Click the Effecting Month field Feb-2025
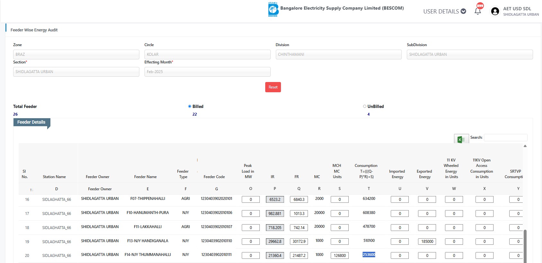The width and height of the screenshot is (542, 263). click(207, 72)
